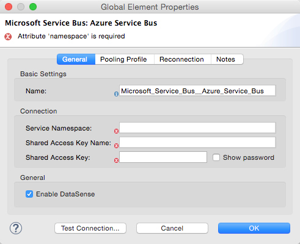Click the 'Name:' field label
Screen dimensions: 300x244
(x=36, y=91)
